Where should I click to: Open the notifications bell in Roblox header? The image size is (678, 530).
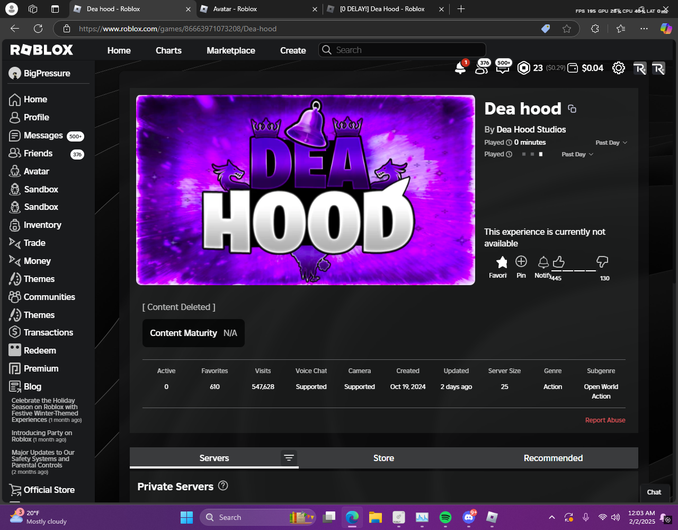[460, 68]
